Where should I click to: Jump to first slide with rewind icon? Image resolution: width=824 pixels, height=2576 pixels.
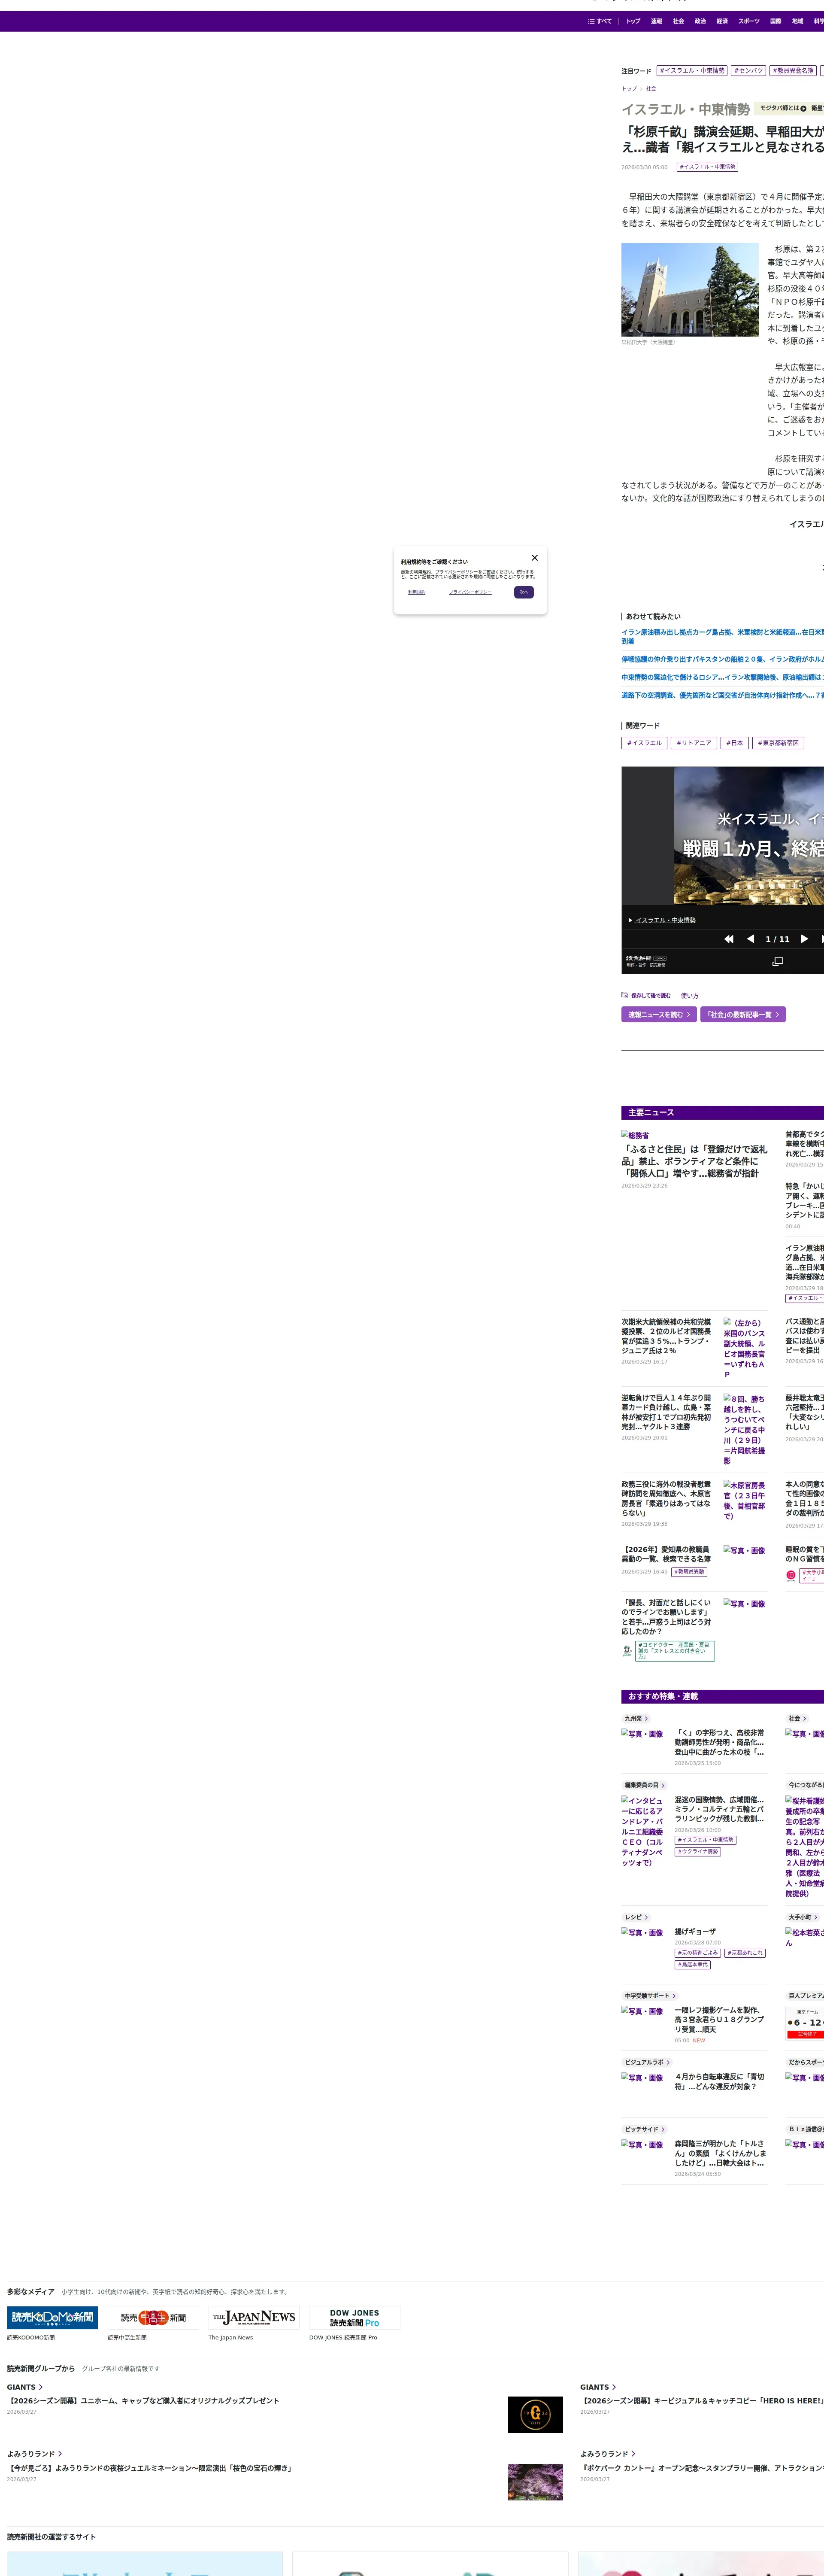(x=729, y=939)
